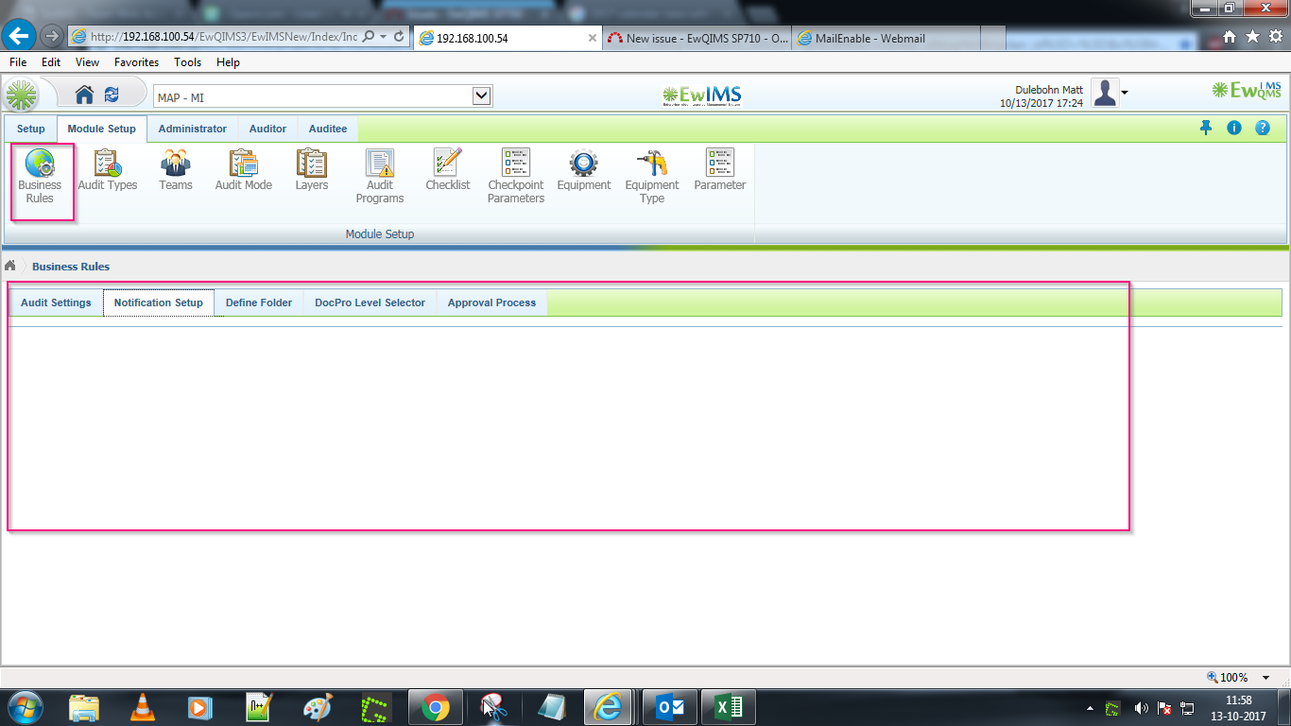The image size is (1291, 726).
Task: Click the center EwIMS logo
Action: tap(701, 95)
